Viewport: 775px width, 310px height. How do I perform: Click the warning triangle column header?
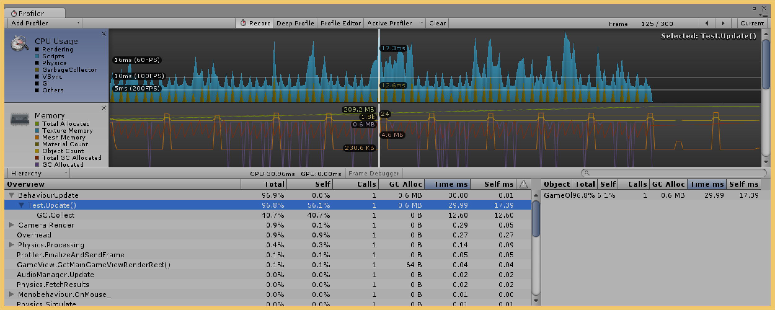(x=524, y=184)
